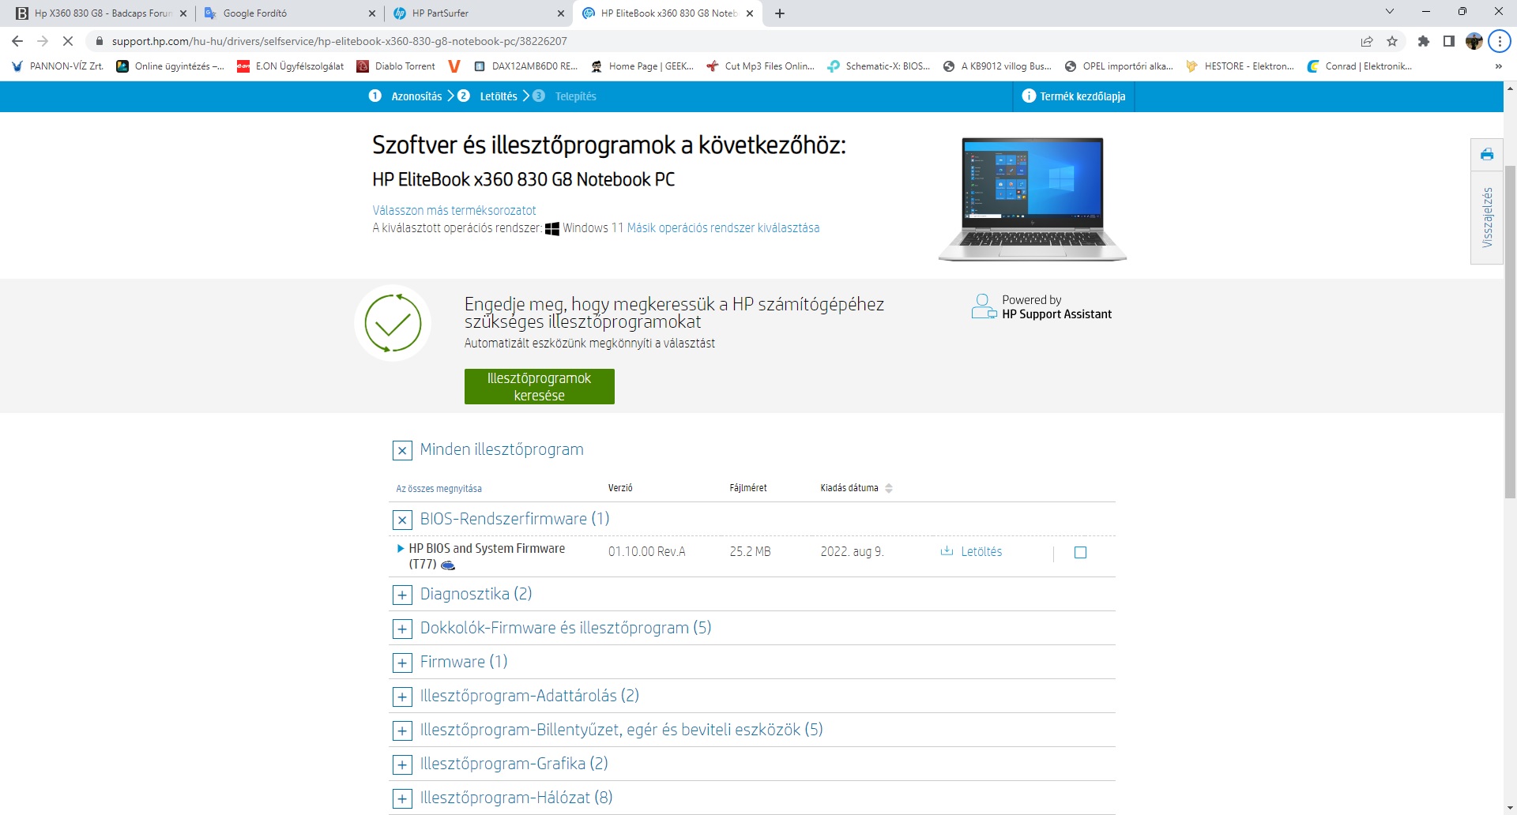This screenshot has width=1517, height=815.
Task: Stop loading the page
Action: tap(68, 41)
